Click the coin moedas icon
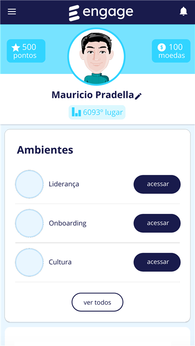 click(162, 47)
